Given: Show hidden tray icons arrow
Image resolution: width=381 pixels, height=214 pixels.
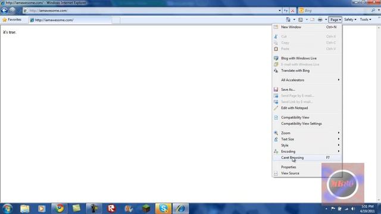Looking at the screenshot, I should pos(326,209).
